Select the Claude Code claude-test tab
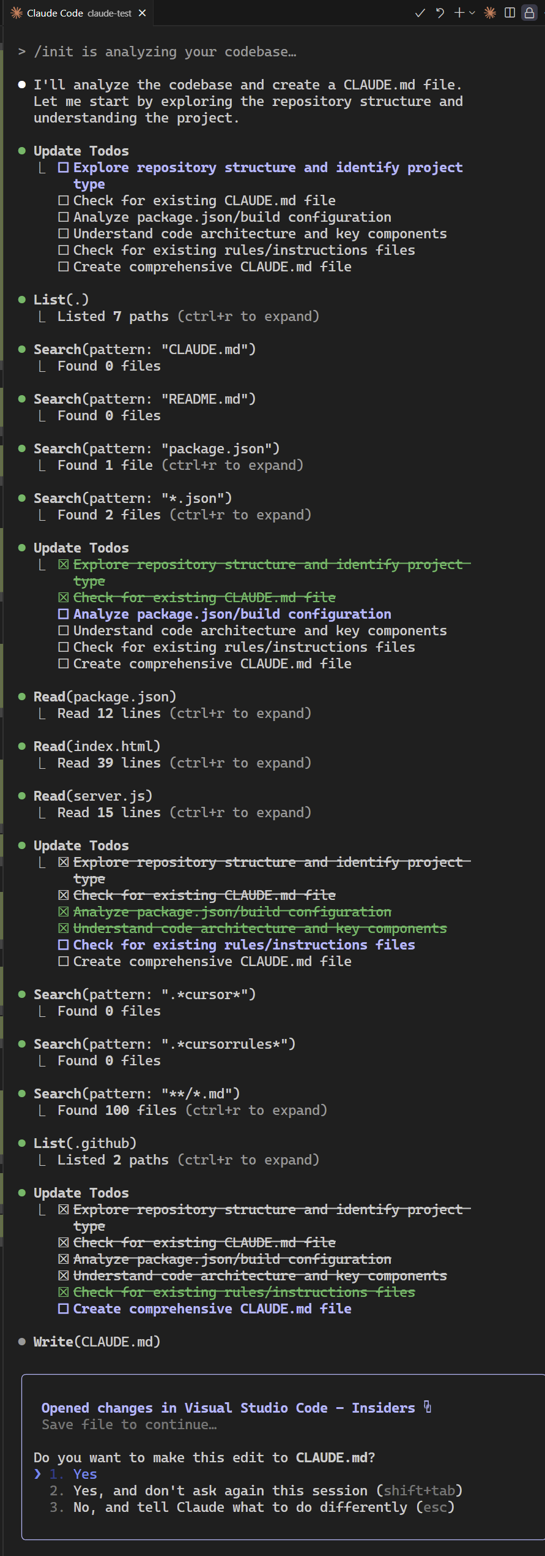The height and width of the screenshot is (1556, 545). click(78, 13)
